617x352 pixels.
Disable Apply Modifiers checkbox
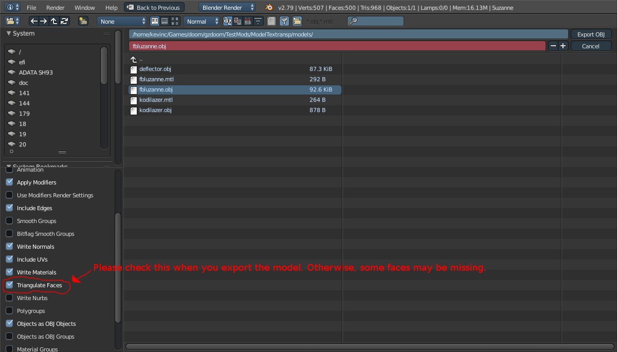pos(9,182)
